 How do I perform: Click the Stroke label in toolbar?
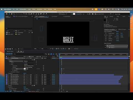78,14
